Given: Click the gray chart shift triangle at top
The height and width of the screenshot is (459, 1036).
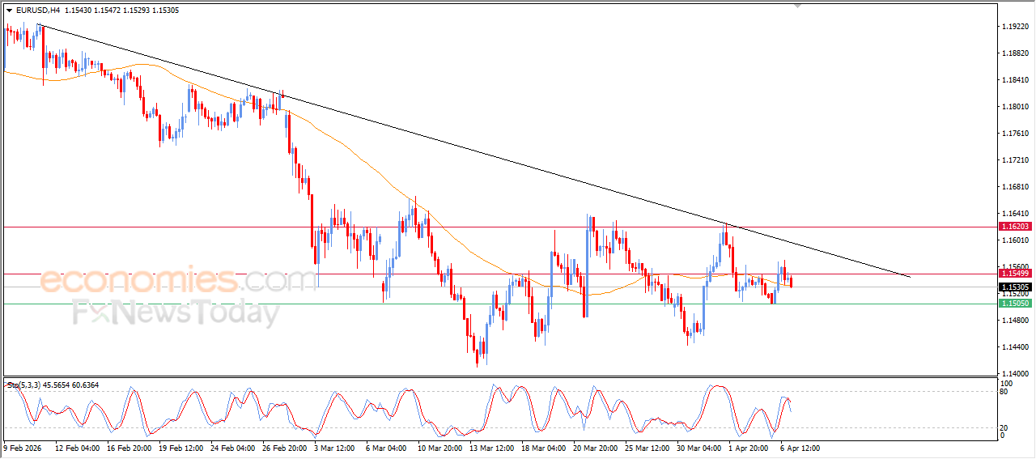Looking at the screenshot, I should [800, 6].
